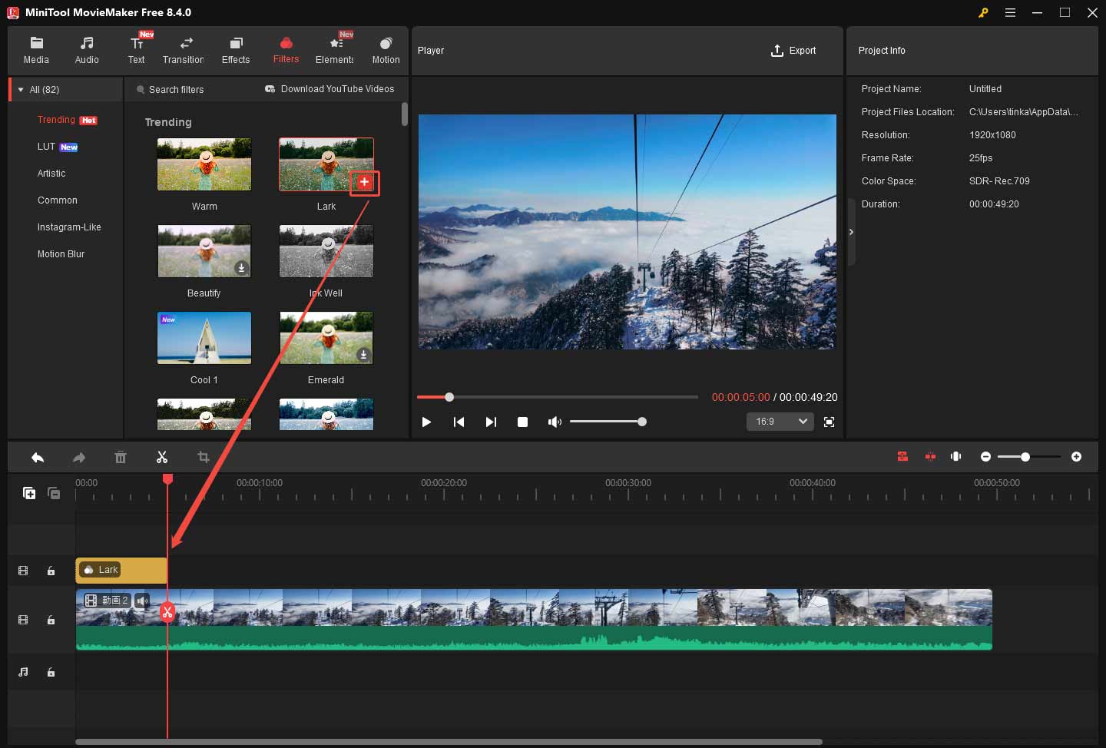Screen dimensions: 1106x748
Task: Click the Undo icon
Action: click(38, 457)
